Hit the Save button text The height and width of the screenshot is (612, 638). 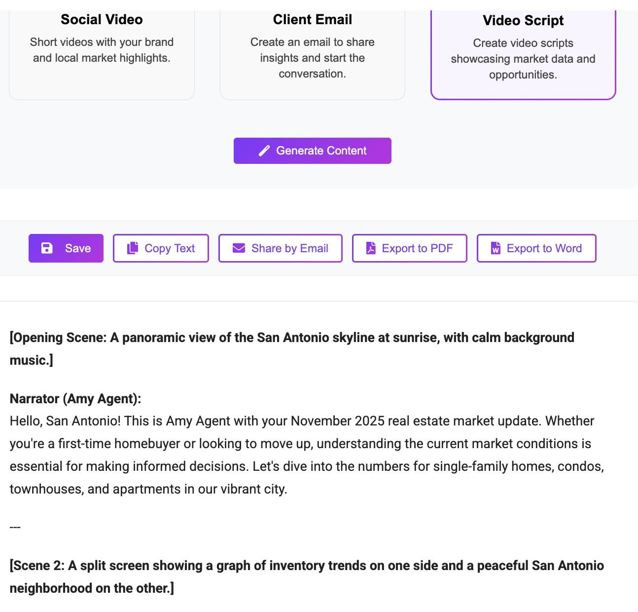78,248
